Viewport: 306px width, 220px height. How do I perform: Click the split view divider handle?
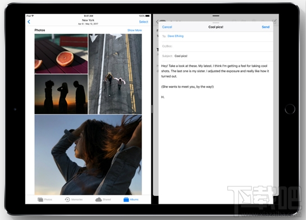pos(152,109)
